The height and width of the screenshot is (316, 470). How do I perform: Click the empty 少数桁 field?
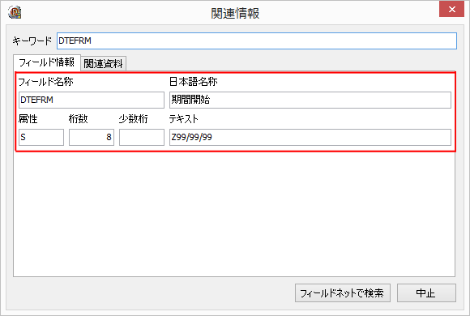pyautogui.click(x=142, y=137)
